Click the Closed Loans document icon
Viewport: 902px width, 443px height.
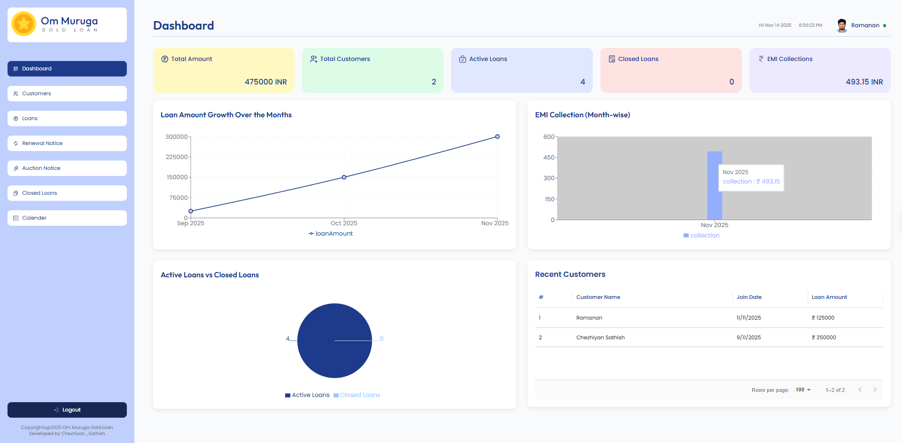(x=612, y=59)
